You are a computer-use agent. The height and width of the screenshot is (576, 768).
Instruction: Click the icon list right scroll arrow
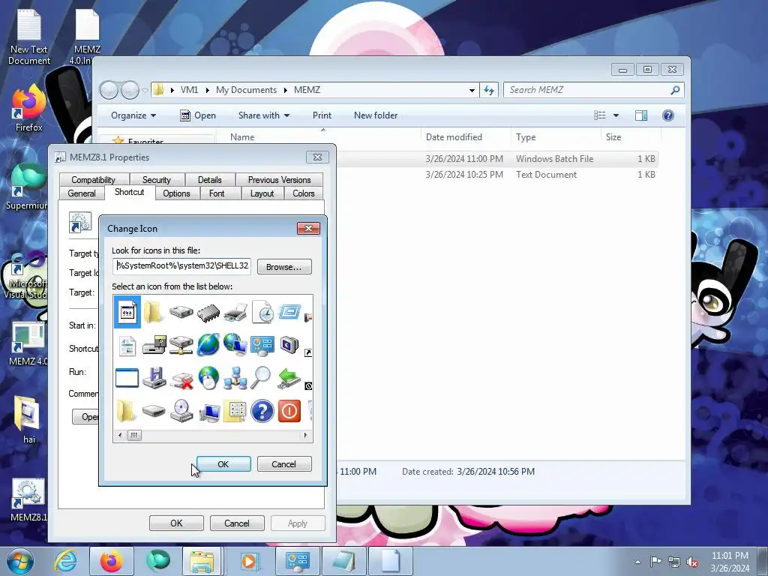tap(306, 435)
